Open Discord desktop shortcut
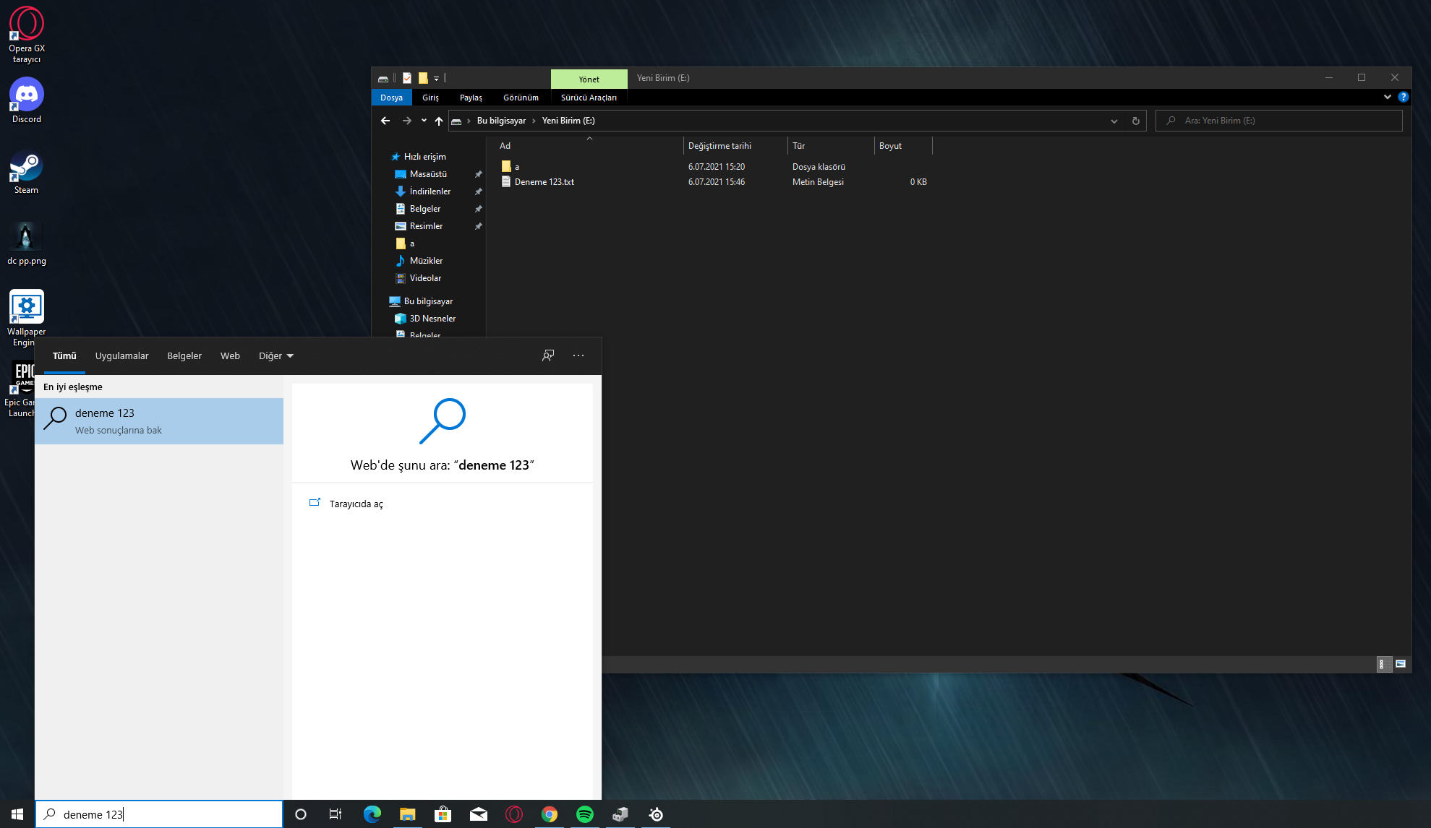 pyautogui.click(x=27, y=100)
